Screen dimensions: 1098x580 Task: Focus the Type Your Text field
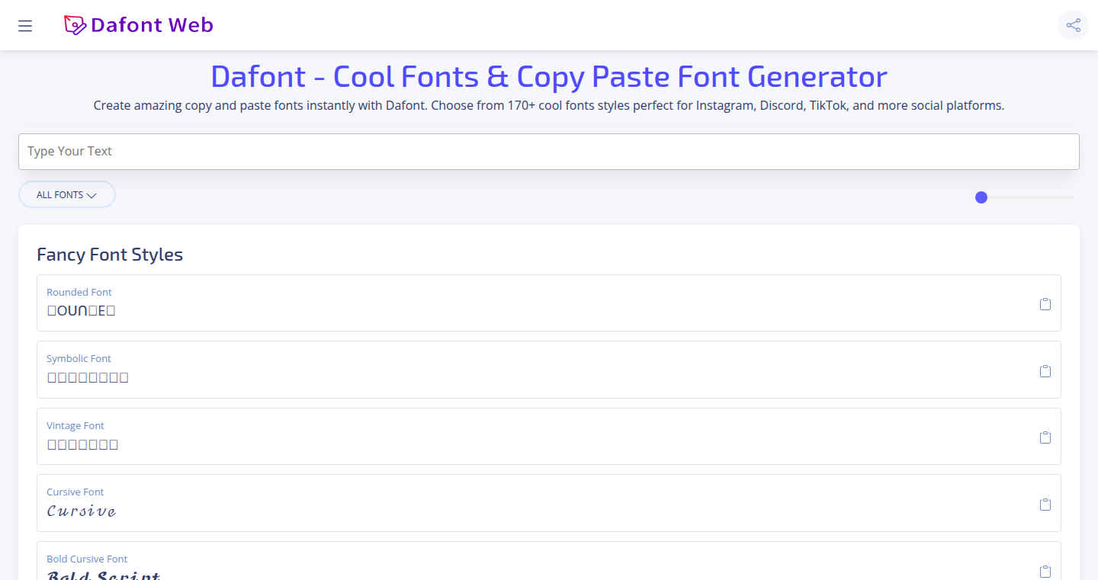coord(549,152)
